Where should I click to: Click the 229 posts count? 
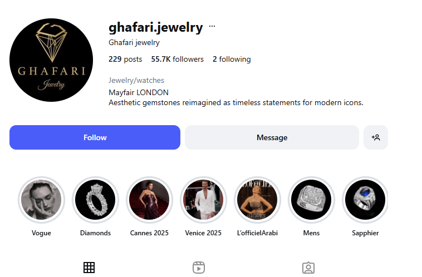point(125,59)
